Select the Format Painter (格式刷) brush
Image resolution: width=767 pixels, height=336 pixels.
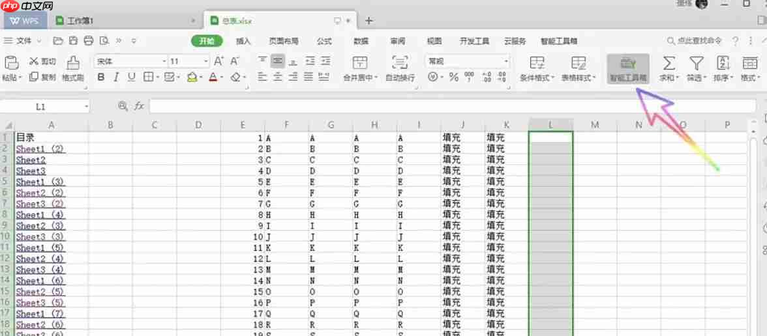pos(73,68)
